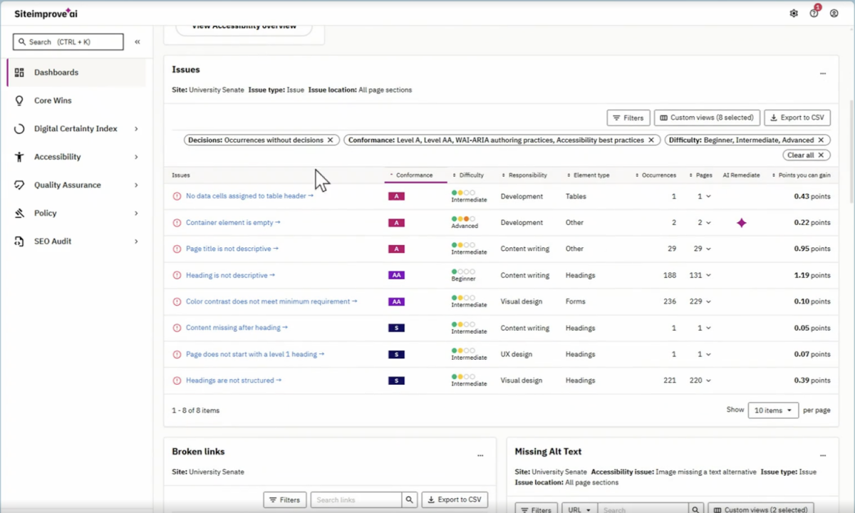The height and width of the screenshot is (513, 855).
Task: Expand Quality Assurance sidebar section
Action: [x=136, y=185]
